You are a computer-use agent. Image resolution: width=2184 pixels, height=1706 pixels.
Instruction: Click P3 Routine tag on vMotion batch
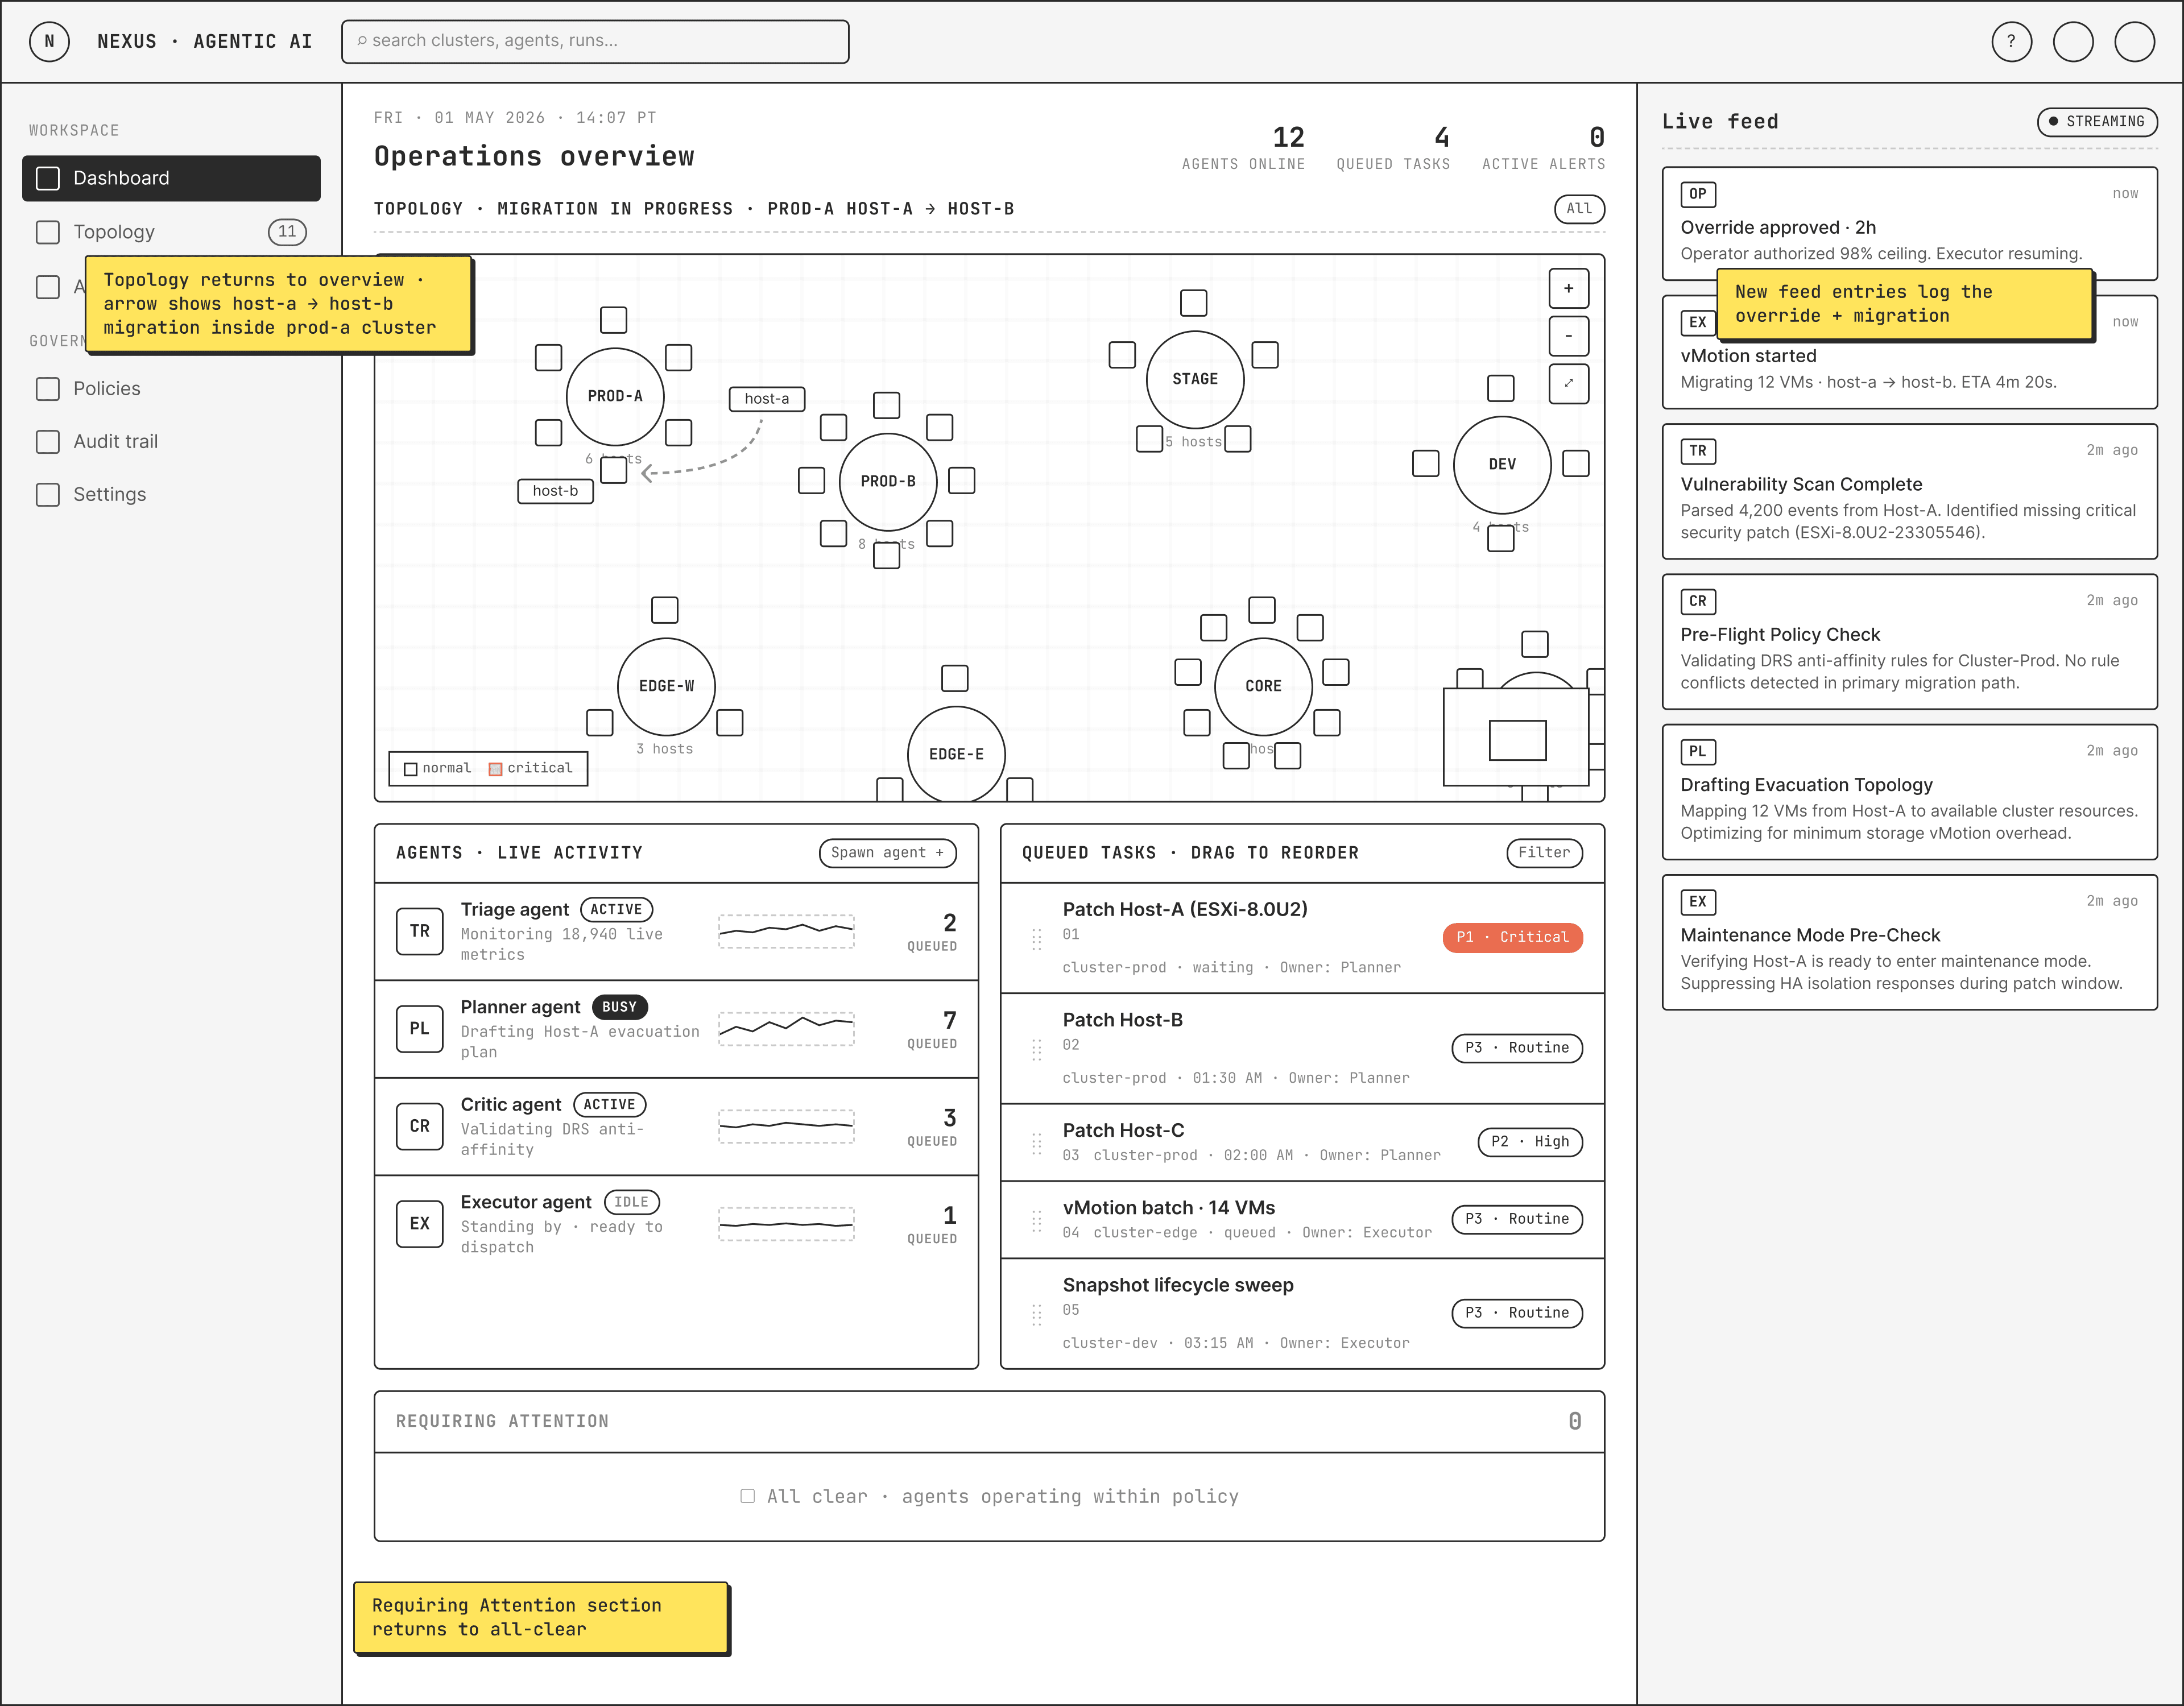pos(1517,1219)
